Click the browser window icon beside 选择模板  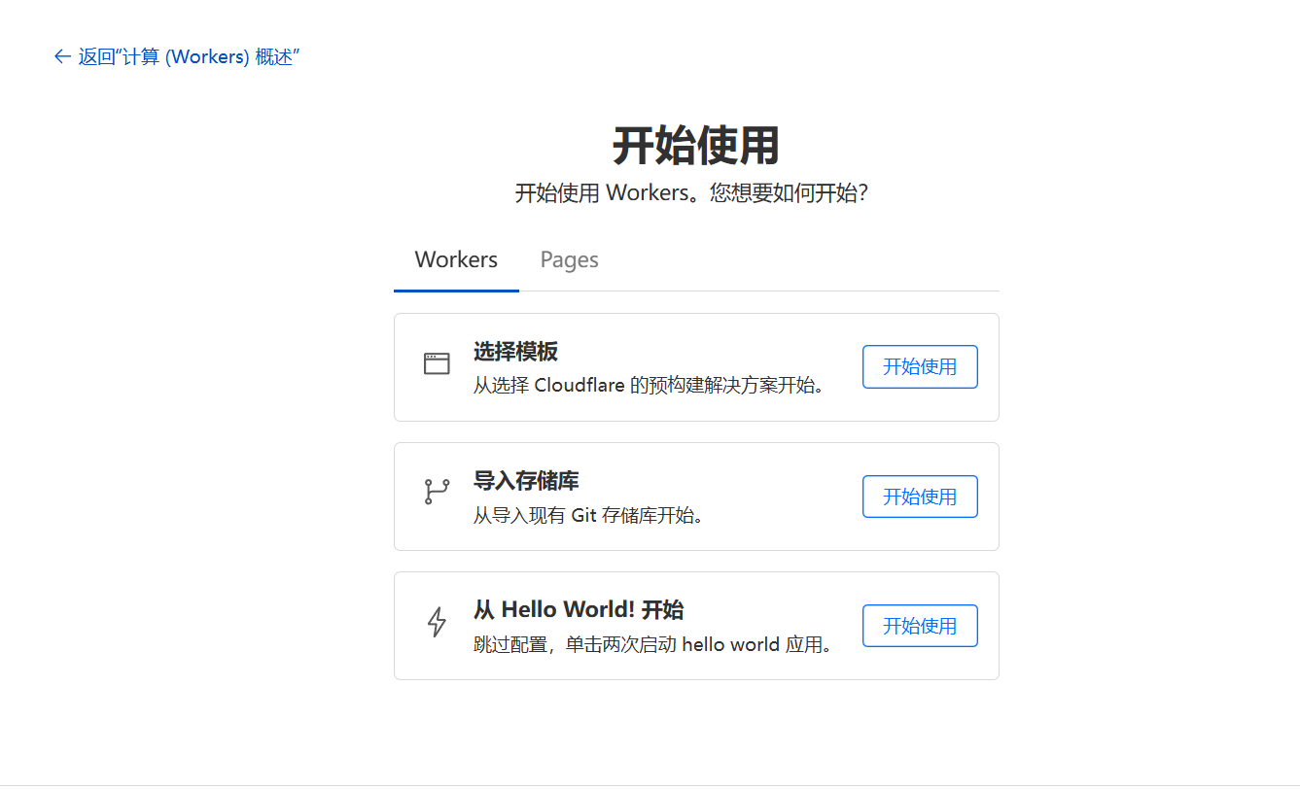click(437, 364)
